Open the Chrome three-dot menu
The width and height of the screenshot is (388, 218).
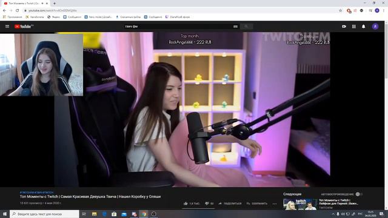384,10
